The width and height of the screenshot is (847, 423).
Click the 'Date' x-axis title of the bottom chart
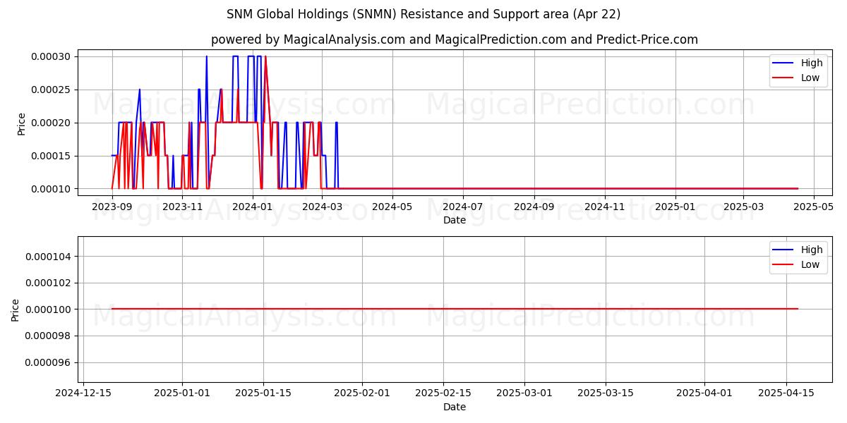click(x=455, y=407)
